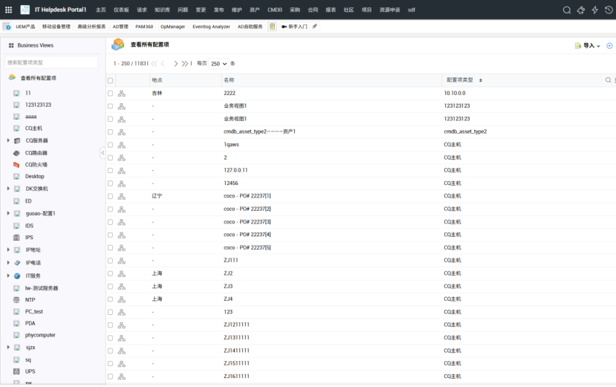This screenshot has width=616, height=387.
Task: Click the IP电话 phone icon
Action: pos(17,263)
